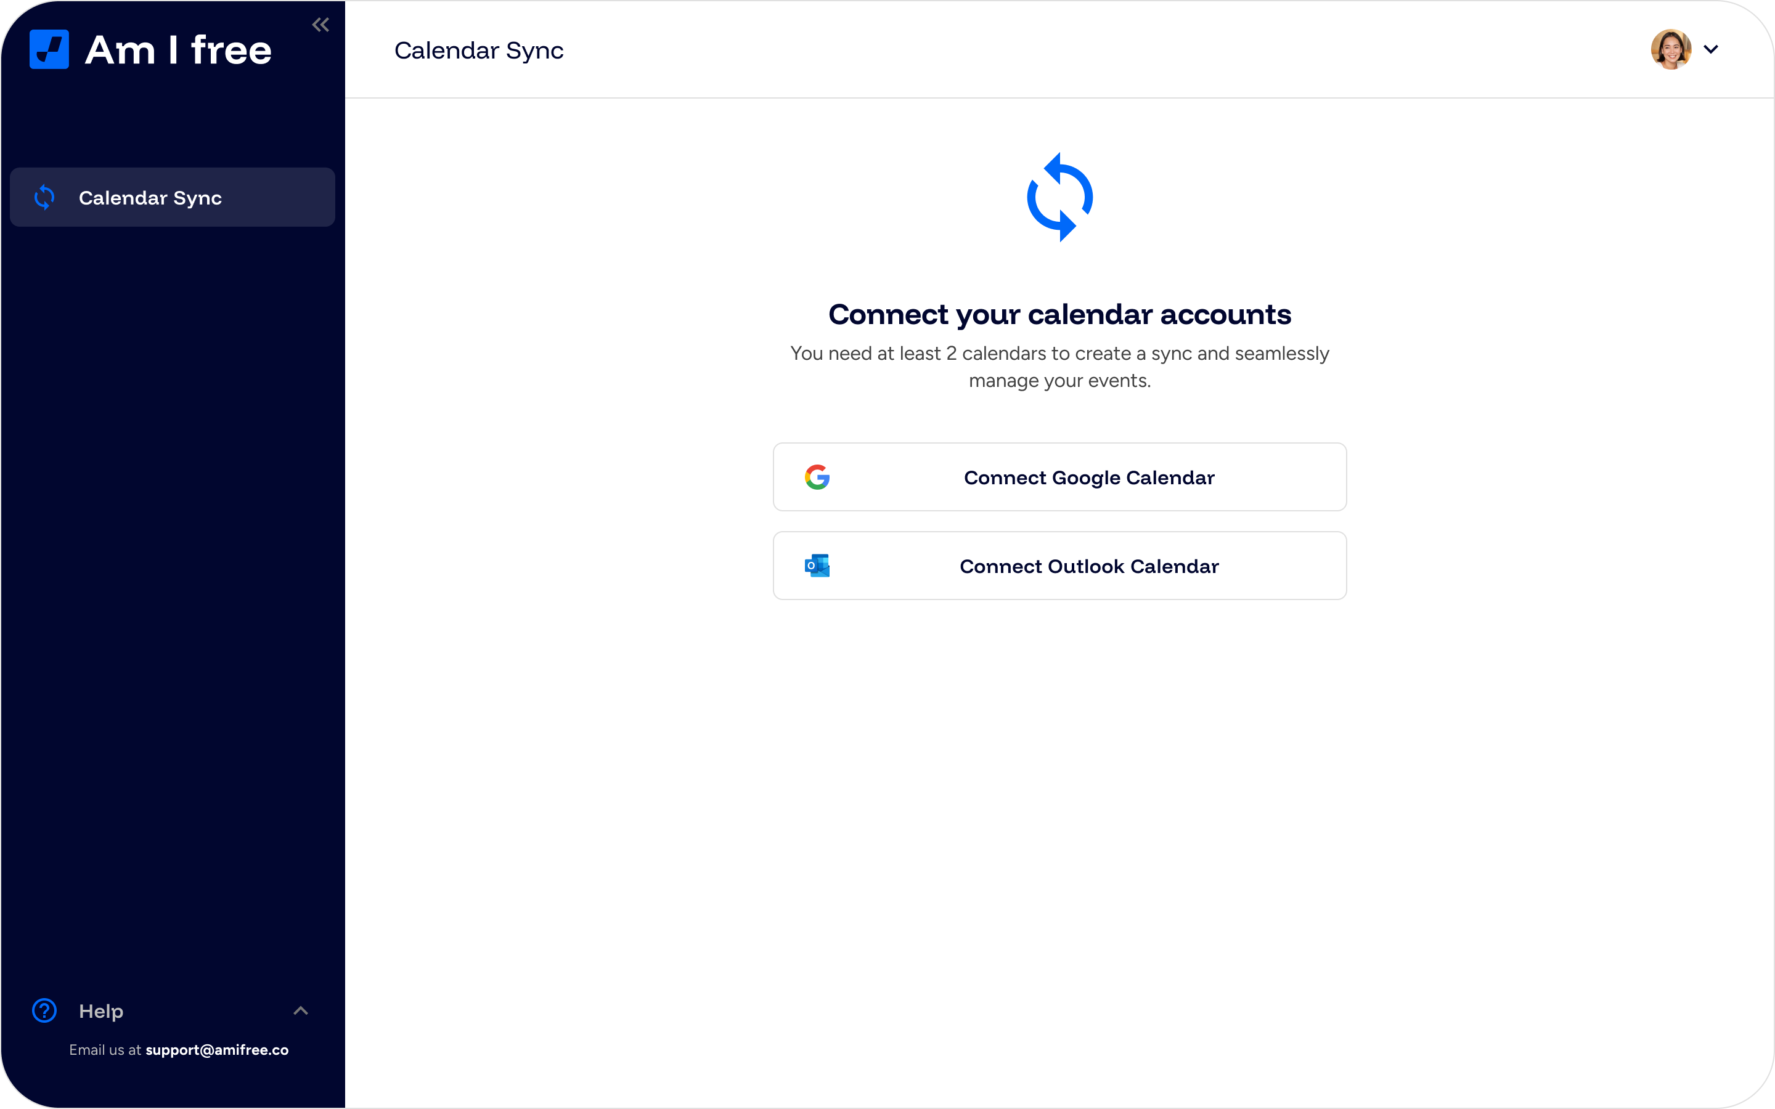Click the Calendar Sync page title
The image size is (1775, 1109).
pyautogui.click(x=479, y=51)
